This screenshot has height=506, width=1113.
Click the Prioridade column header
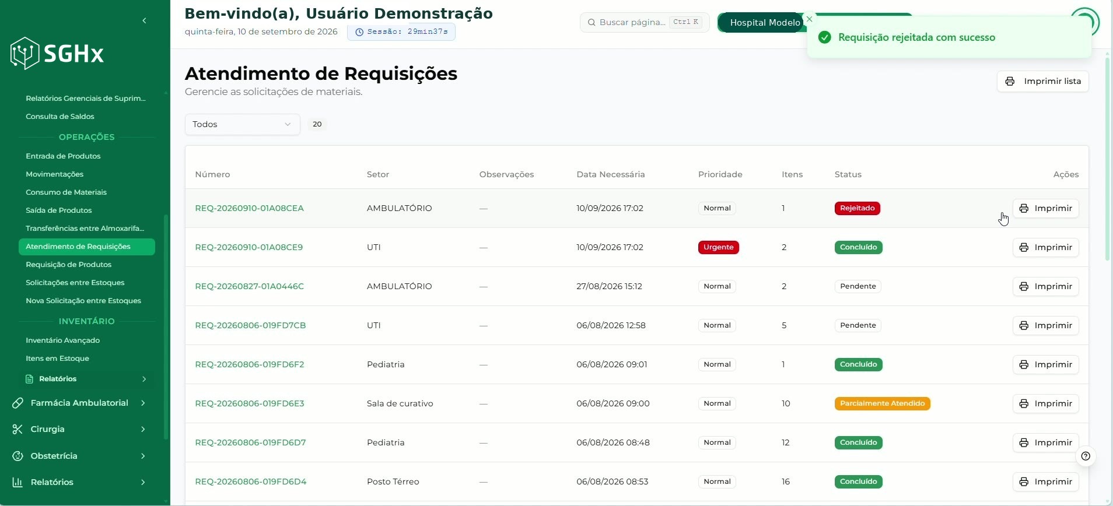coord(720,174)
